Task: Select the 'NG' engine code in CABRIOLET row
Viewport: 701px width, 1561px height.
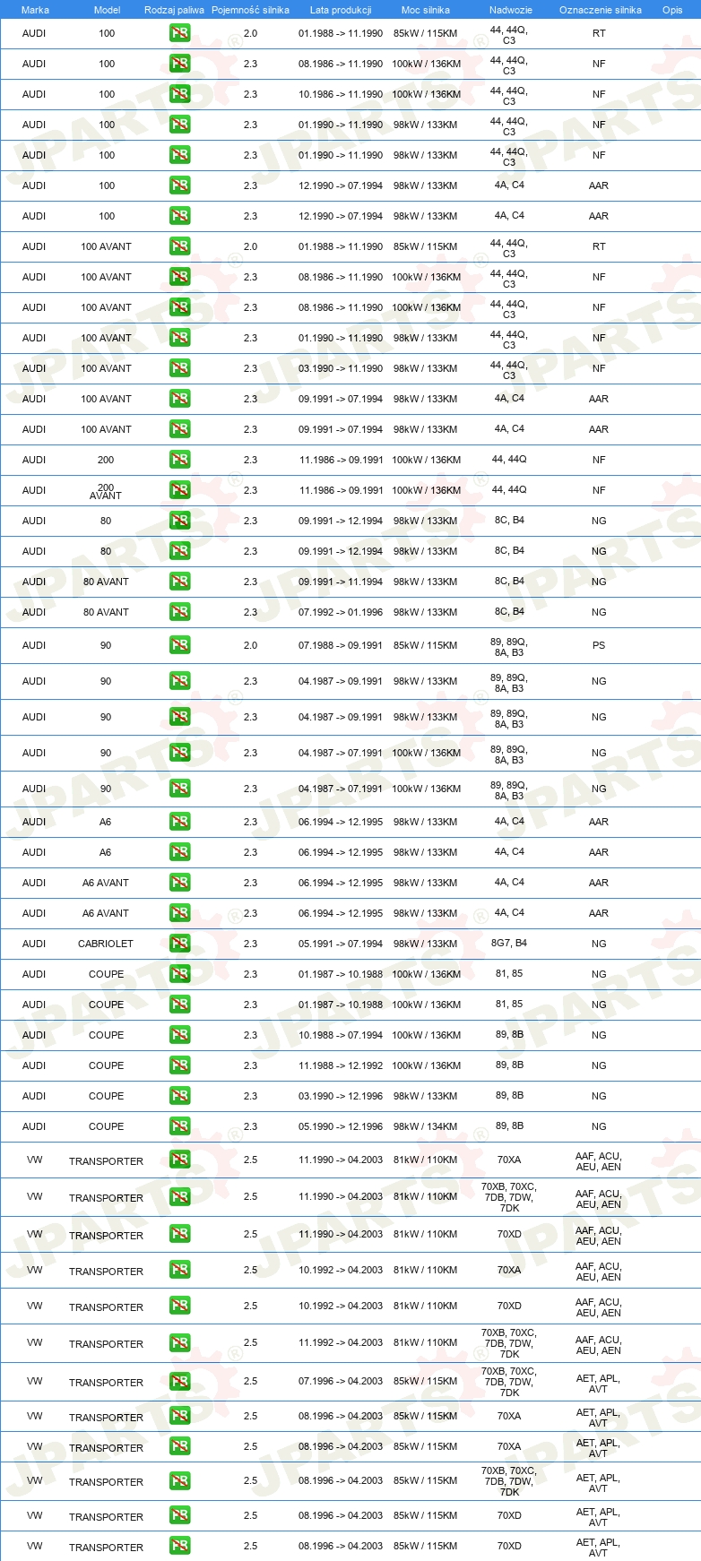Action: pos(599,944)
